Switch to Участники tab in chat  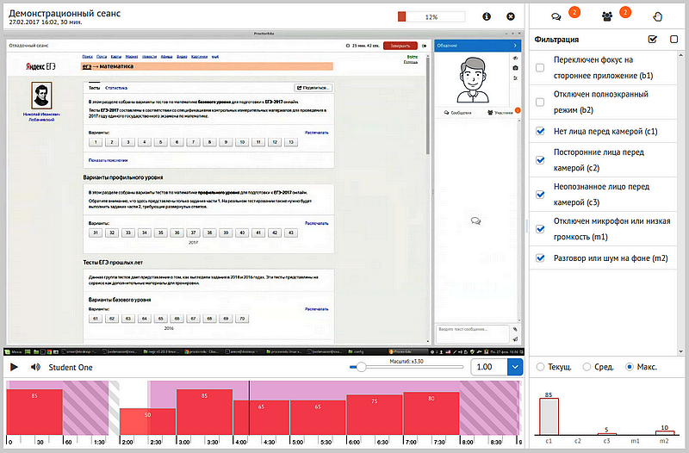500,113
